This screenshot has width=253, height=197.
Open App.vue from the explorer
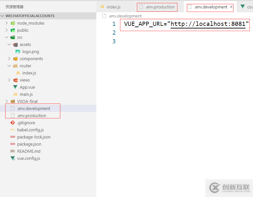27,87
